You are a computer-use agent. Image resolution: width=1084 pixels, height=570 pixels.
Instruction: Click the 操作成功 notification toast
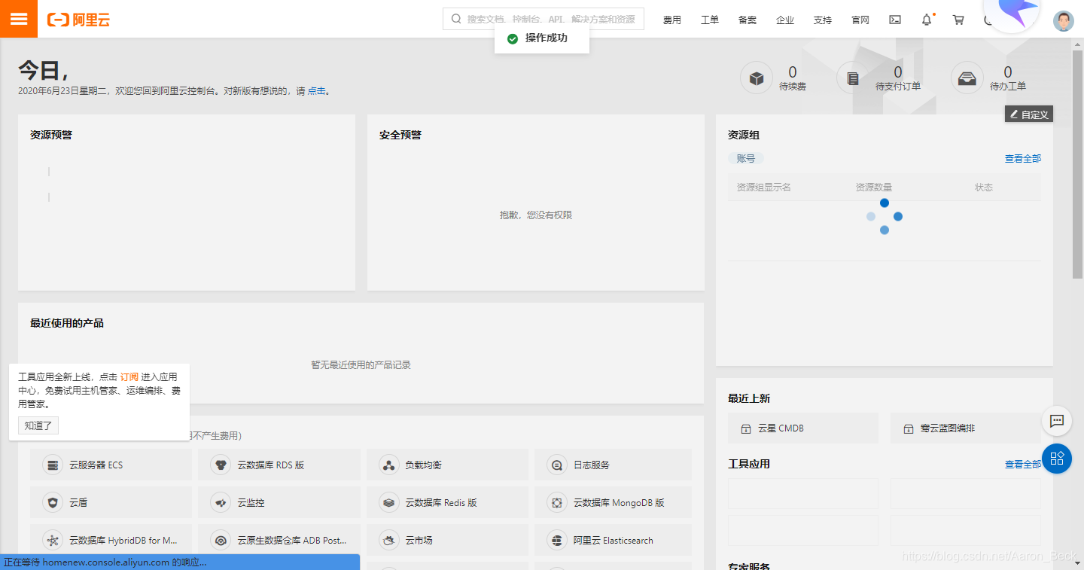pos(542,38)
